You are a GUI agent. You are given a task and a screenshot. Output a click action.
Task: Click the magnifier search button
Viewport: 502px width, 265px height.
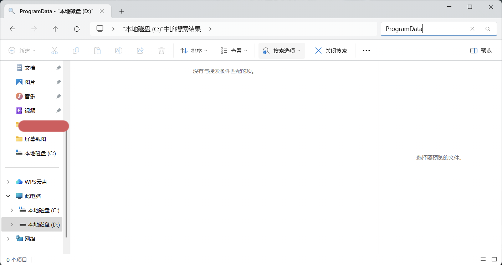[x=488, y=29]
